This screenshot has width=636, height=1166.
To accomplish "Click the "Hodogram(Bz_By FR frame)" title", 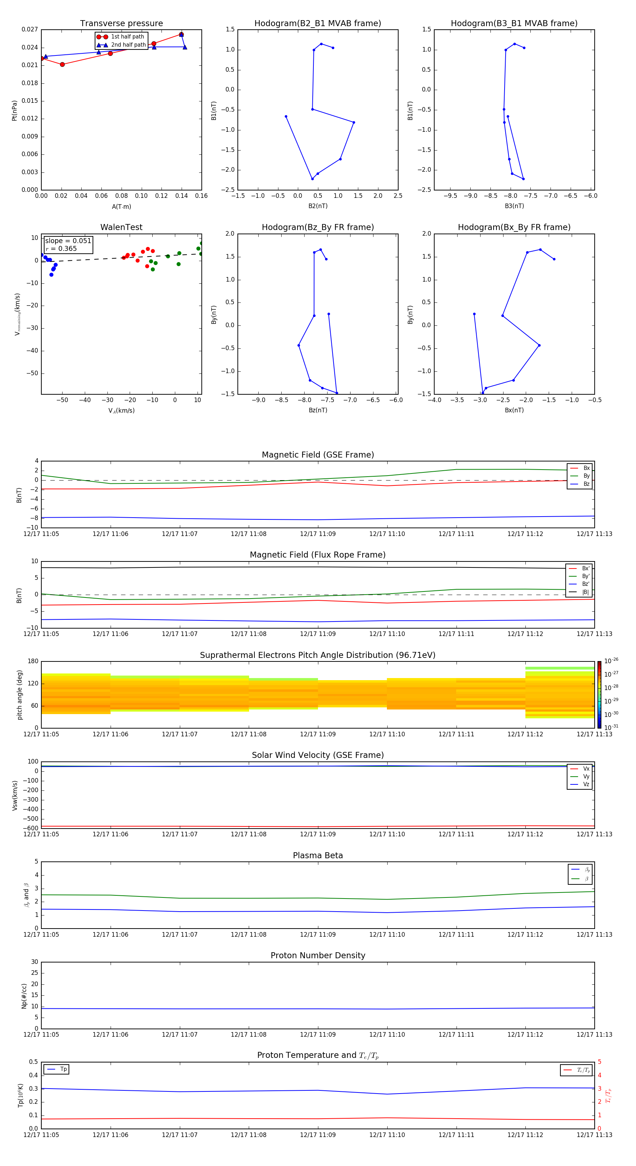I will [318, 227].
